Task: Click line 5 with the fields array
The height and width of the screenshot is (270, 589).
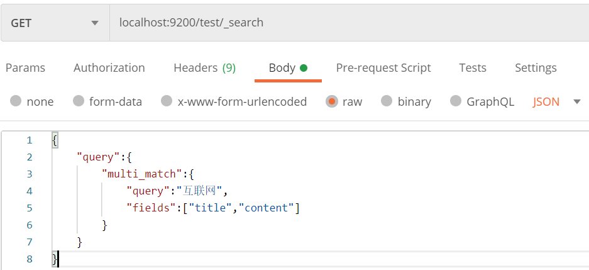Action: 213,208
